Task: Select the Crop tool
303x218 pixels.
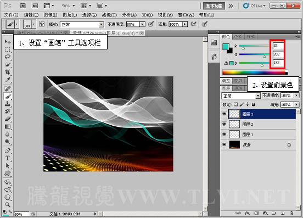Action: pos(8,72)
